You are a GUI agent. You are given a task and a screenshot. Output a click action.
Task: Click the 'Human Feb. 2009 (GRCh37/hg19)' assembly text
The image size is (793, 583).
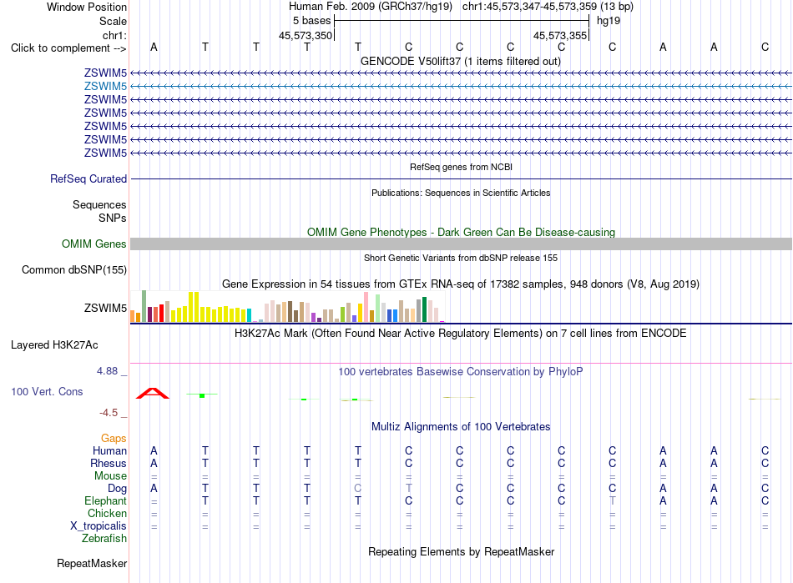tap(370, 7)
